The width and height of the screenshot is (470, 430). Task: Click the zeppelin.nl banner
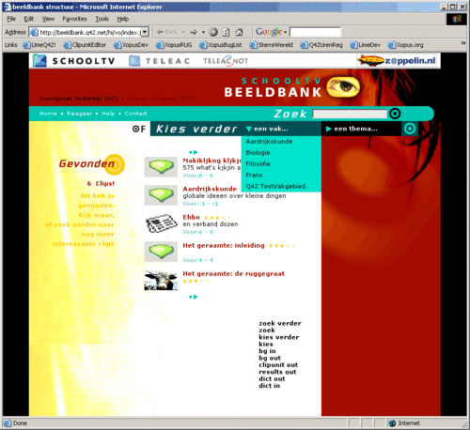397,61
